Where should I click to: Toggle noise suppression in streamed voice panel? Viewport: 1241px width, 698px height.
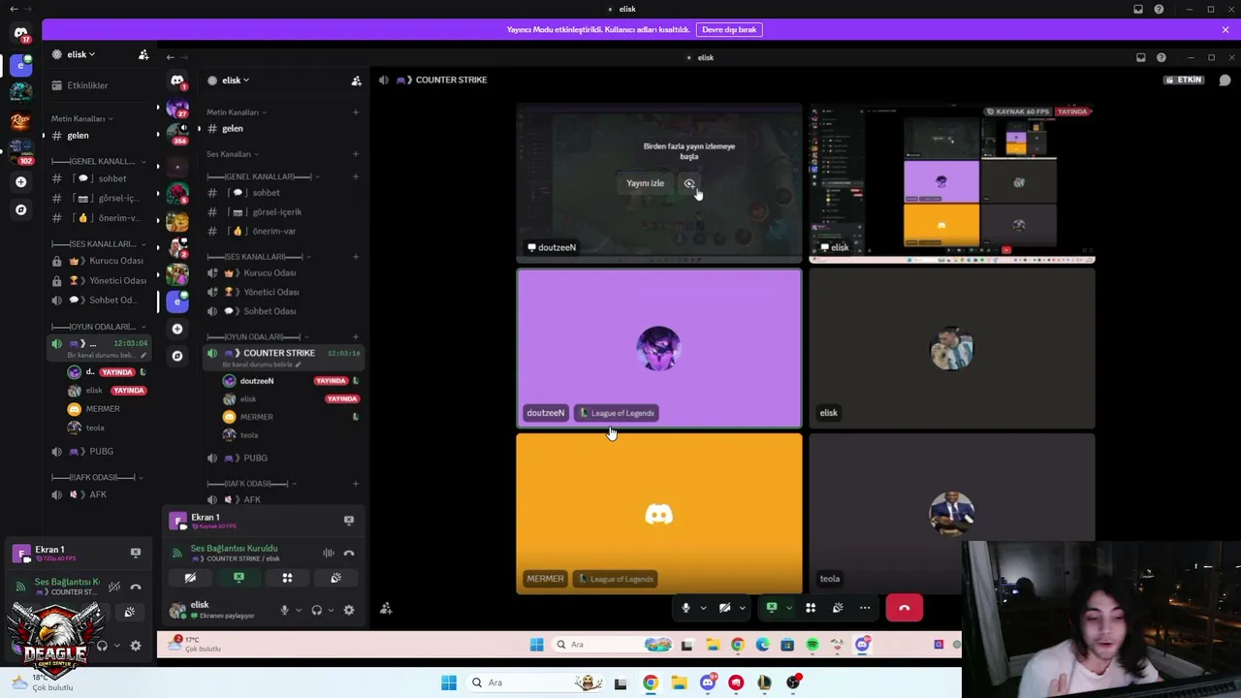329,554
